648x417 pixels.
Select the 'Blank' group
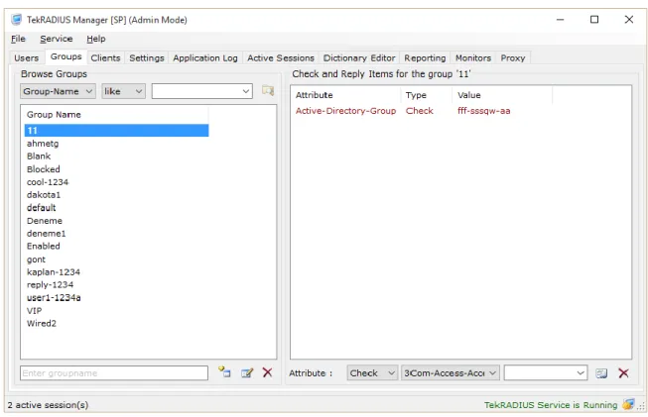(116, 156)
